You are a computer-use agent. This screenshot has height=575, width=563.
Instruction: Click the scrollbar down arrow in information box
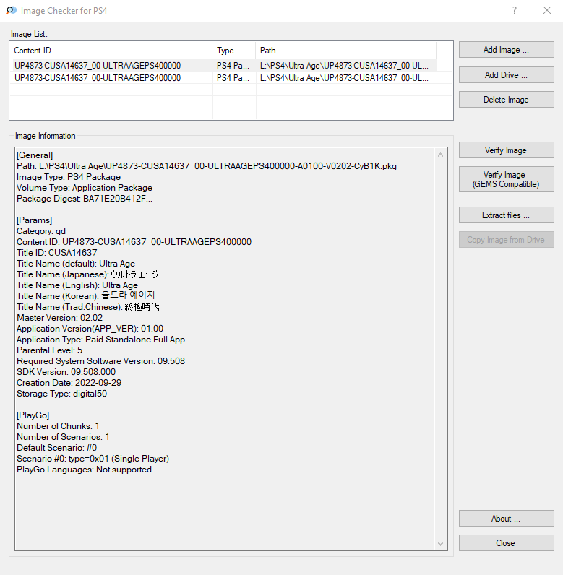pos(440,544)
